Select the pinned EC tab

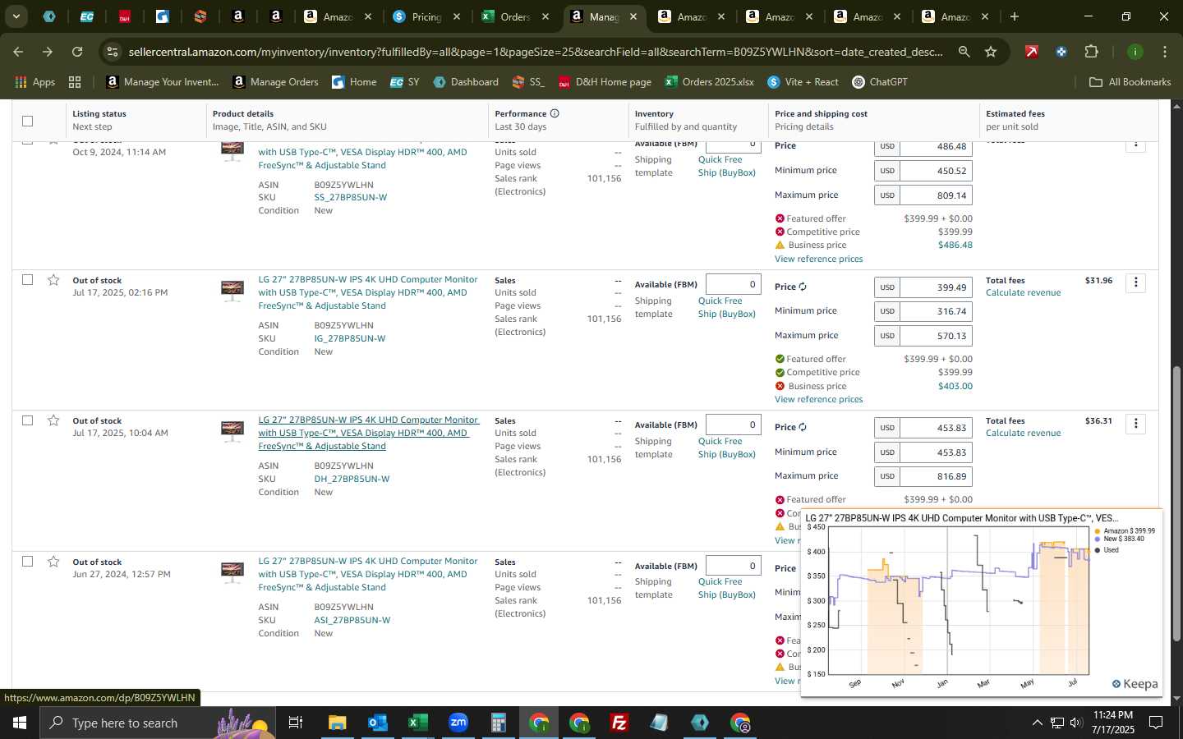[x=86, y=16]
